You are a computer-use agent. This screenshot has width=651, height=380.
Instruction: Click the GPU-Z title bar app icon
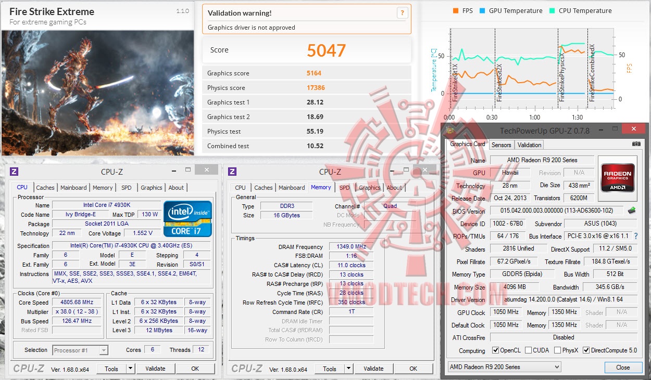tap(450, 130)
